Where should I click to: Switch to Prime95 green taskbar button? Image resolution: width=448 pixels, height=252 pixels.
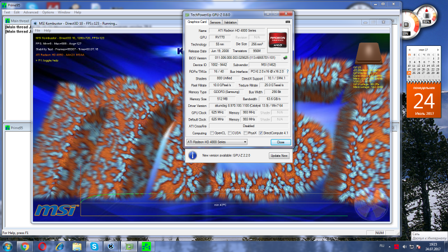pyautogui.click(x=146, y=246)
